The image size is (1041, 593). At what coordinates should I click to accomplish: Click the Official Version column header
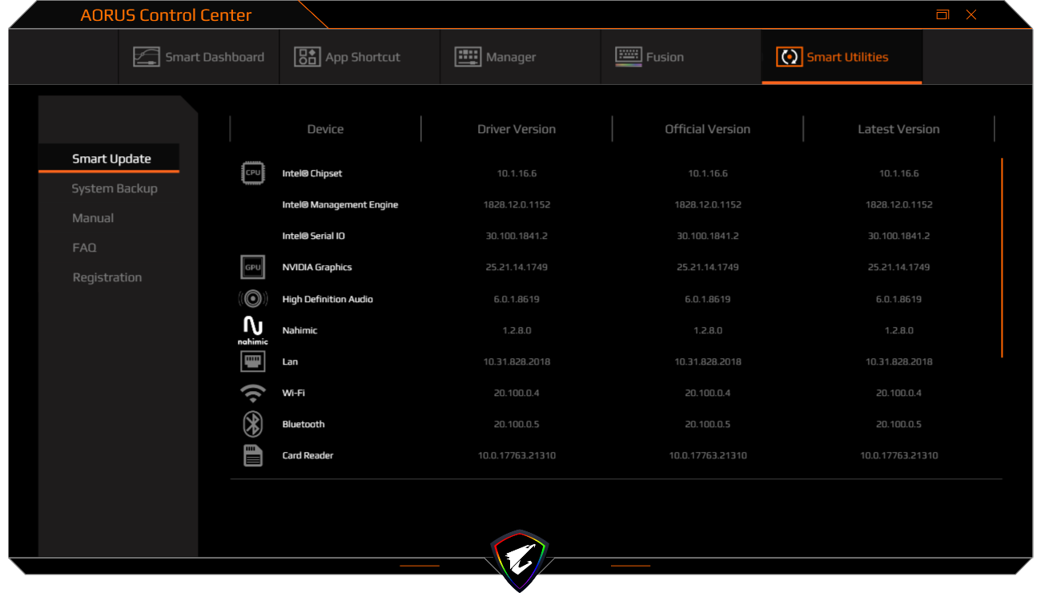click(708, 129)
